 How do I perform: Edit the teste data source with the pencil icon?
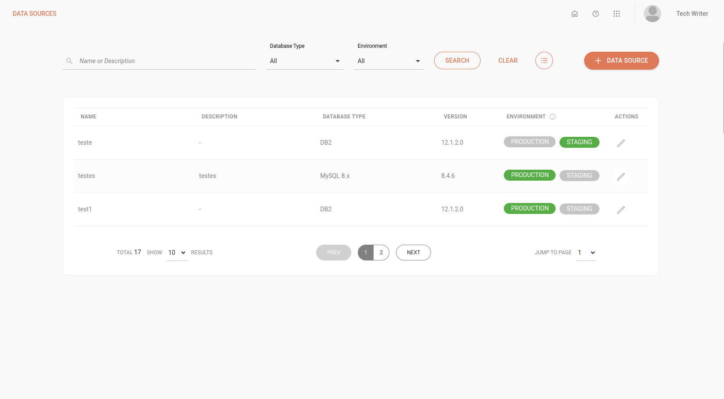[x=621, y=143]
